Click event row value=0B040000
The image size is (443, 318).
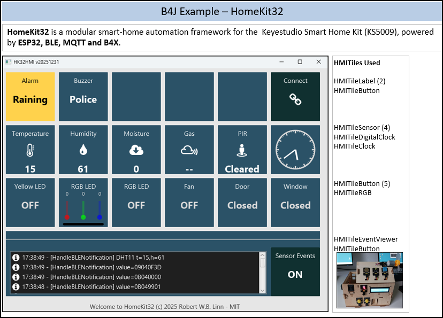[x=134, y=277]
